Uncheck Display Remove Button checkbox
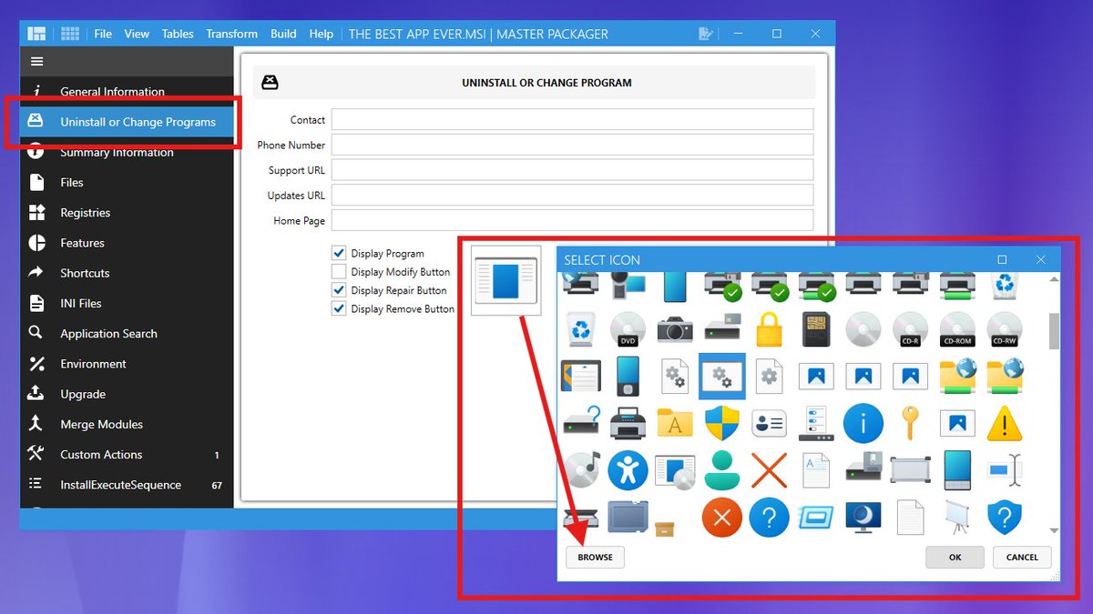Viewport: 1093px width, 614px height. [339, 308]
